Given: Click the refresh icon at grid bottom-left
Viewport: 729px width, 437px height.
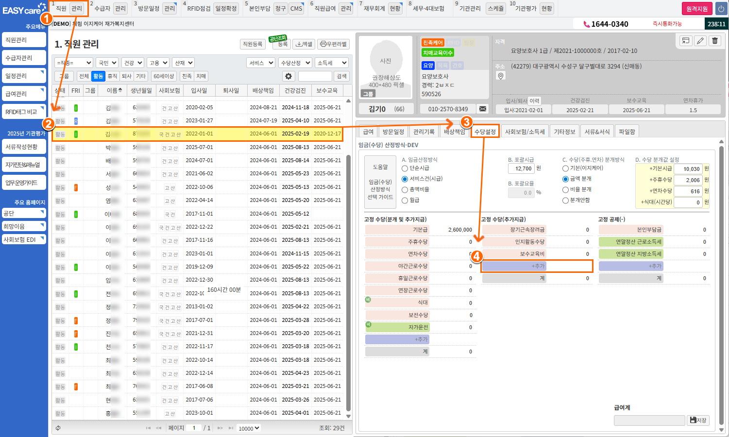Looking at the screenshot, I should click(x=58, y=428).
